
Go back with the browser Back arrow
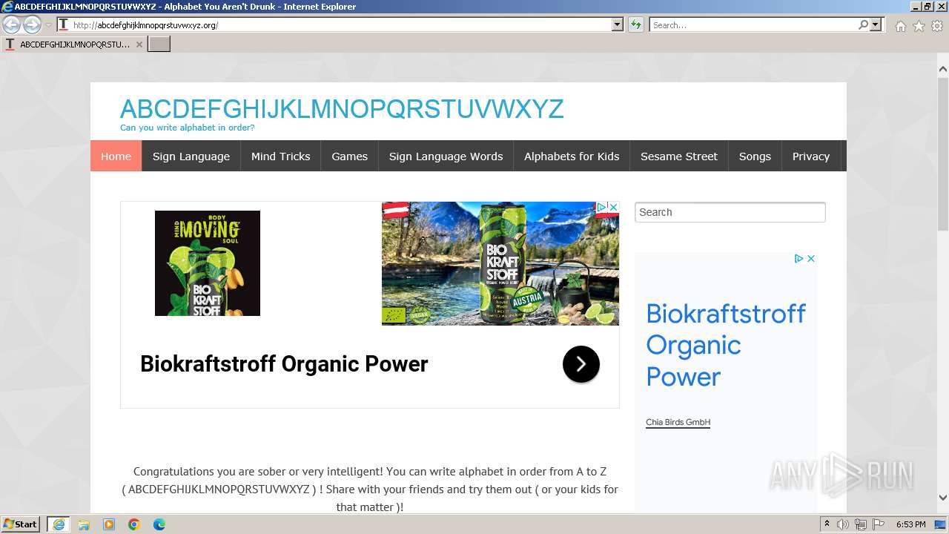[11, 24]
